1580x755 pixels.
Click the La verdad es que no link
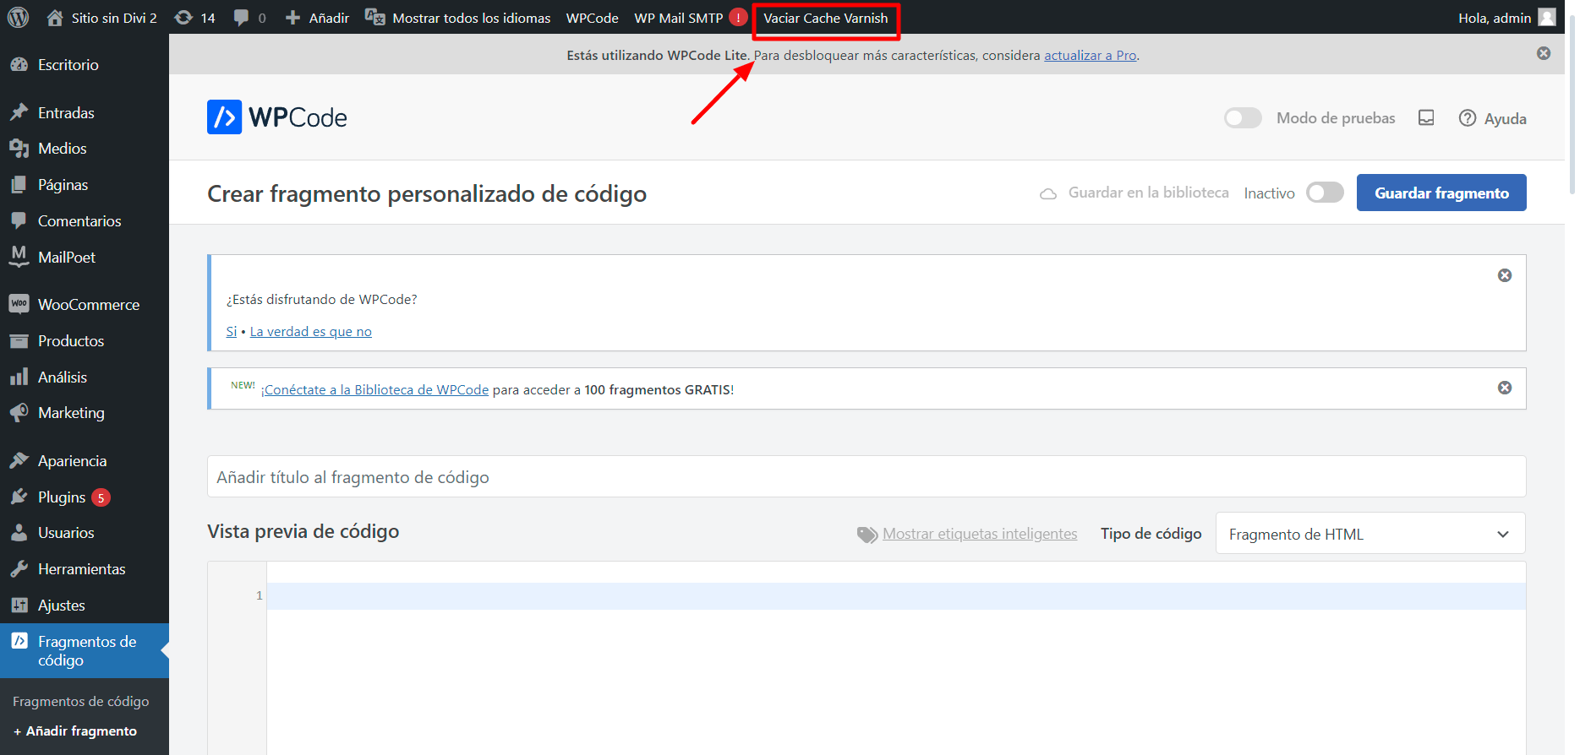pyautogui.click(x=311, y=332)
